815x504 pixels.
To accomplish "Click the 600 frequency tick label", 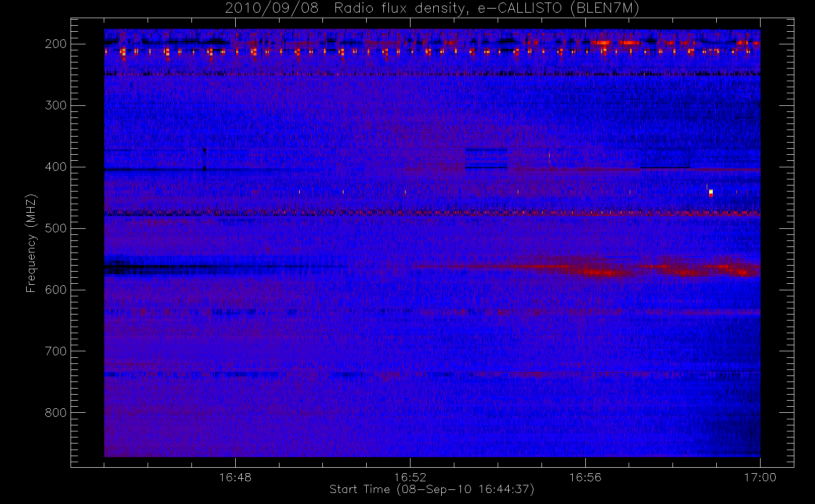I will 56,290.
